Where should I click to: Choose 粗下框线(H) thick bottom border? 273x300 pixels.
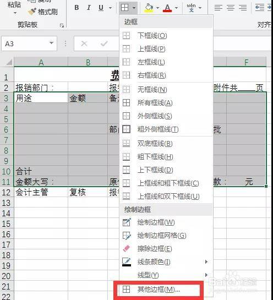166,157
